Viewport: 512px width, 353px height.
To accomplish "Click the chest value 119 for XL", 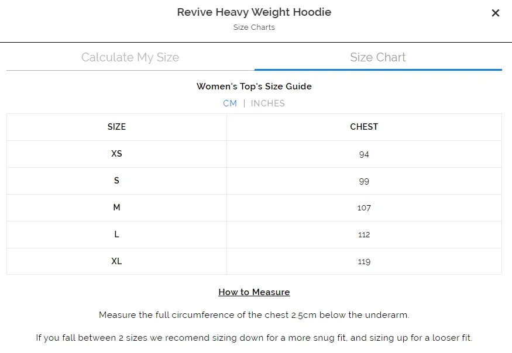I will coord(364,261).
